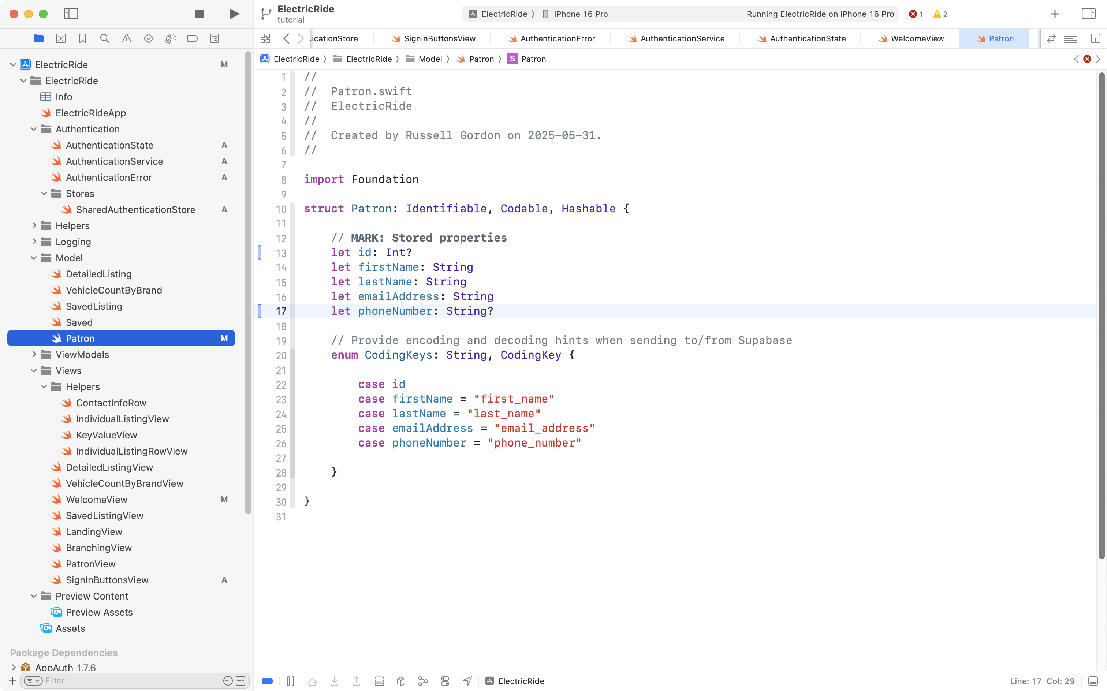The image size is (1107, 691).
Task: Toggle the right inspector panel
Action: 1089,14
